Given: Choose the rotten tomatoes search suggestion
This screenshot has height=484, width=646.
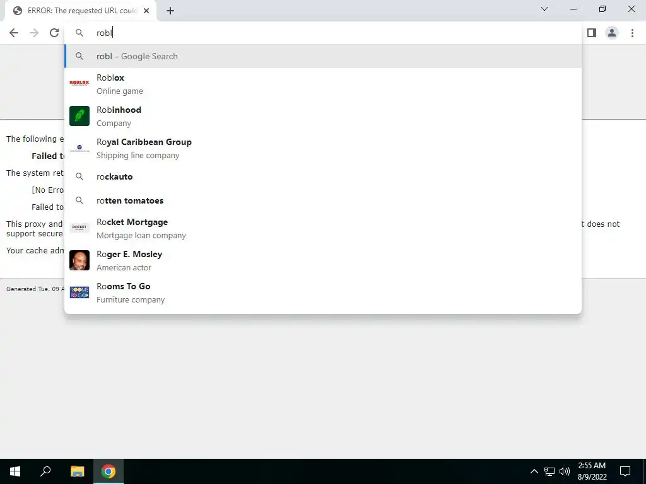Looking at the screenshot, I should 323,200.
